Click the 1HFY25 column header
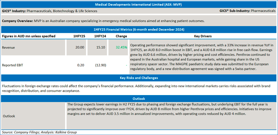The image size is (278, 135). point(79,36)
